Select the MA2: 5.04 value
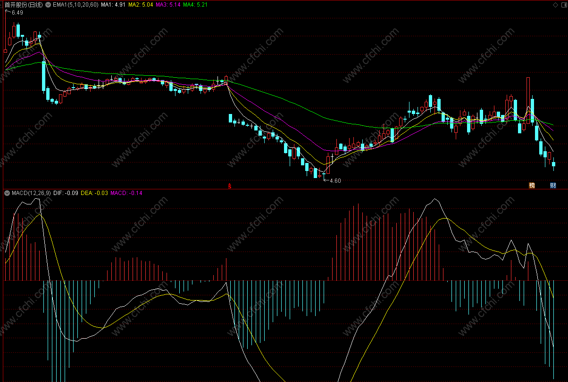 coord(141,5)
